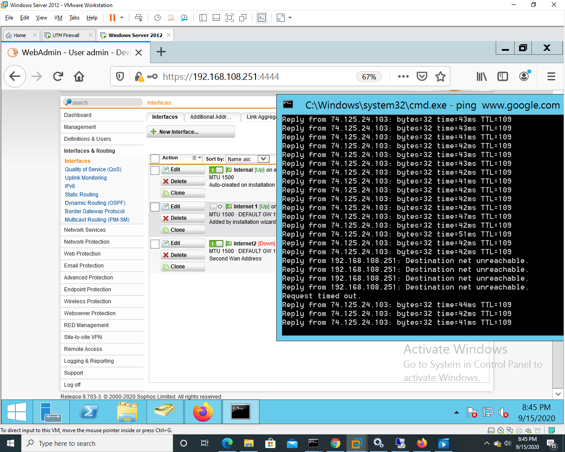This screenshot has height=452, width=565.
Task: Open Dashboard in WebAdmin sidebar
Action: [x=102, y=115]
